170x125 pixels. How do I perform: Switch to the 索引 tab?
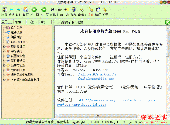(x=45, y=22)
